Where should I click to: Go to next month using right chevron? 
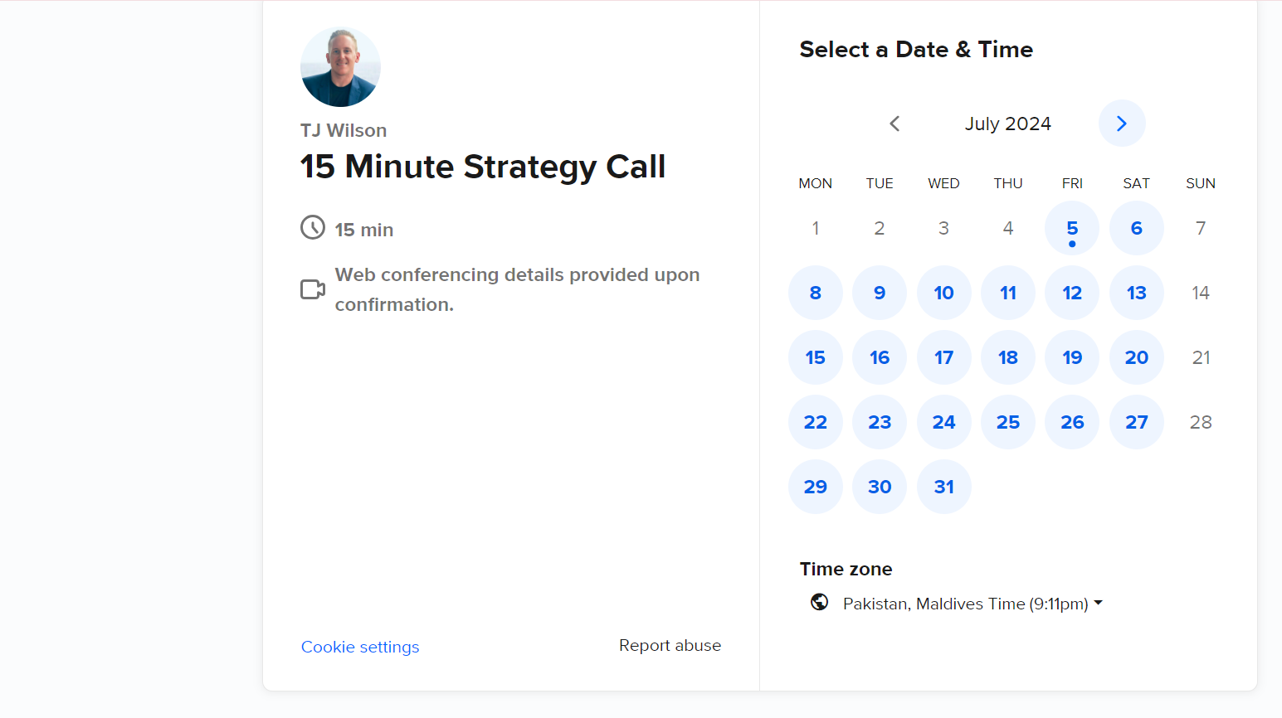(1122, 124)
